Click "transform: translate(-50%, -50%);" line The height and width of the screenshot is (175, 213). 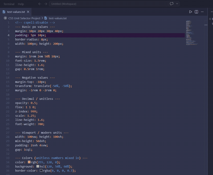[x=43, y=86]
